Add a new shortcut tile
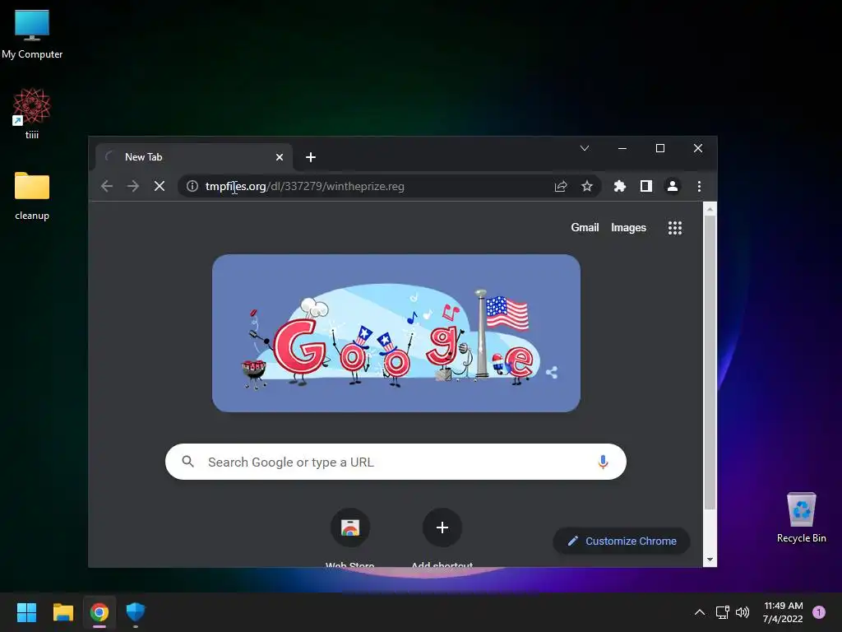Viewport: 842px width, 632px height. (x=442, y=527)
